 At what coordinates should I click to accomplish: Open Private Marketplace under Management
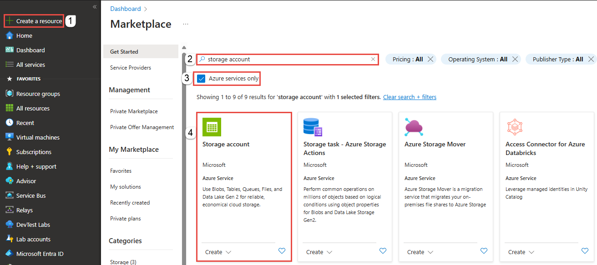(133, 111)
